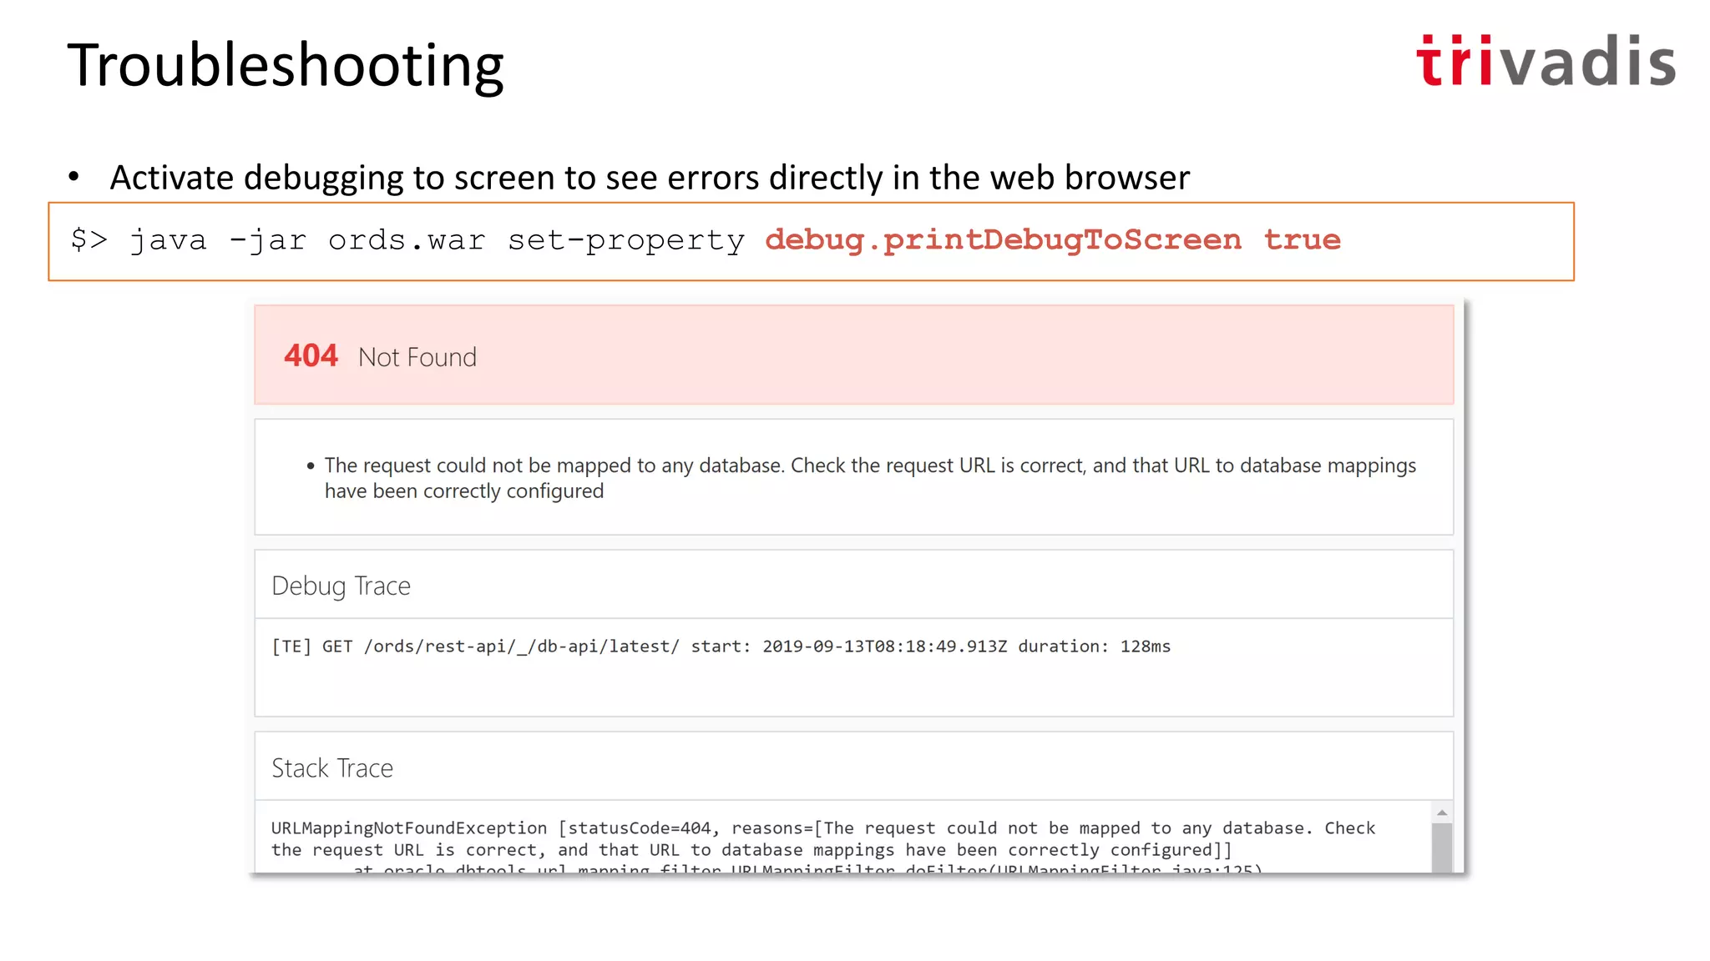Click the '[TE] GET /ords/rest-api' trace line
The image size is (1710, 961).
tap(721, 647)
